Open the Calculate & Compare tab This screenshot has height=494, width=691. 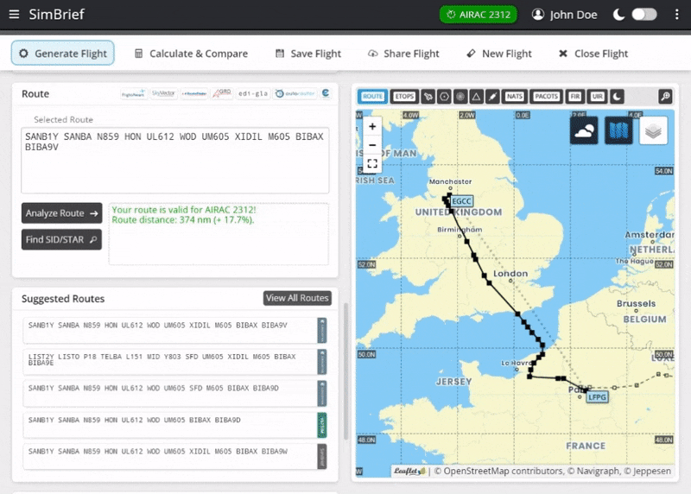191,54
